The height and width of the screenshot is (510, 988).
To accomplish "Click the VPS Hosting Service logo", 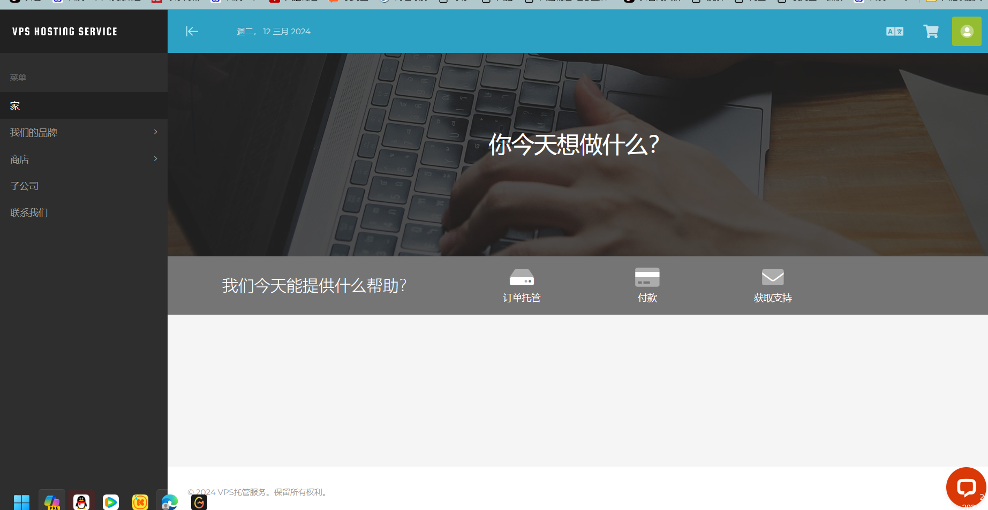I will tap(65, 32).
